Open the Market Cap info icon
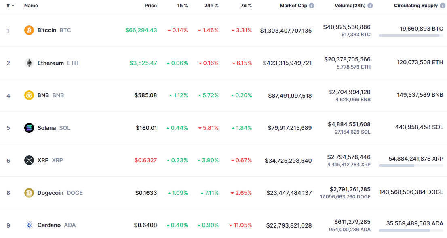Screen dimensions: 447x238 (312, 6)
